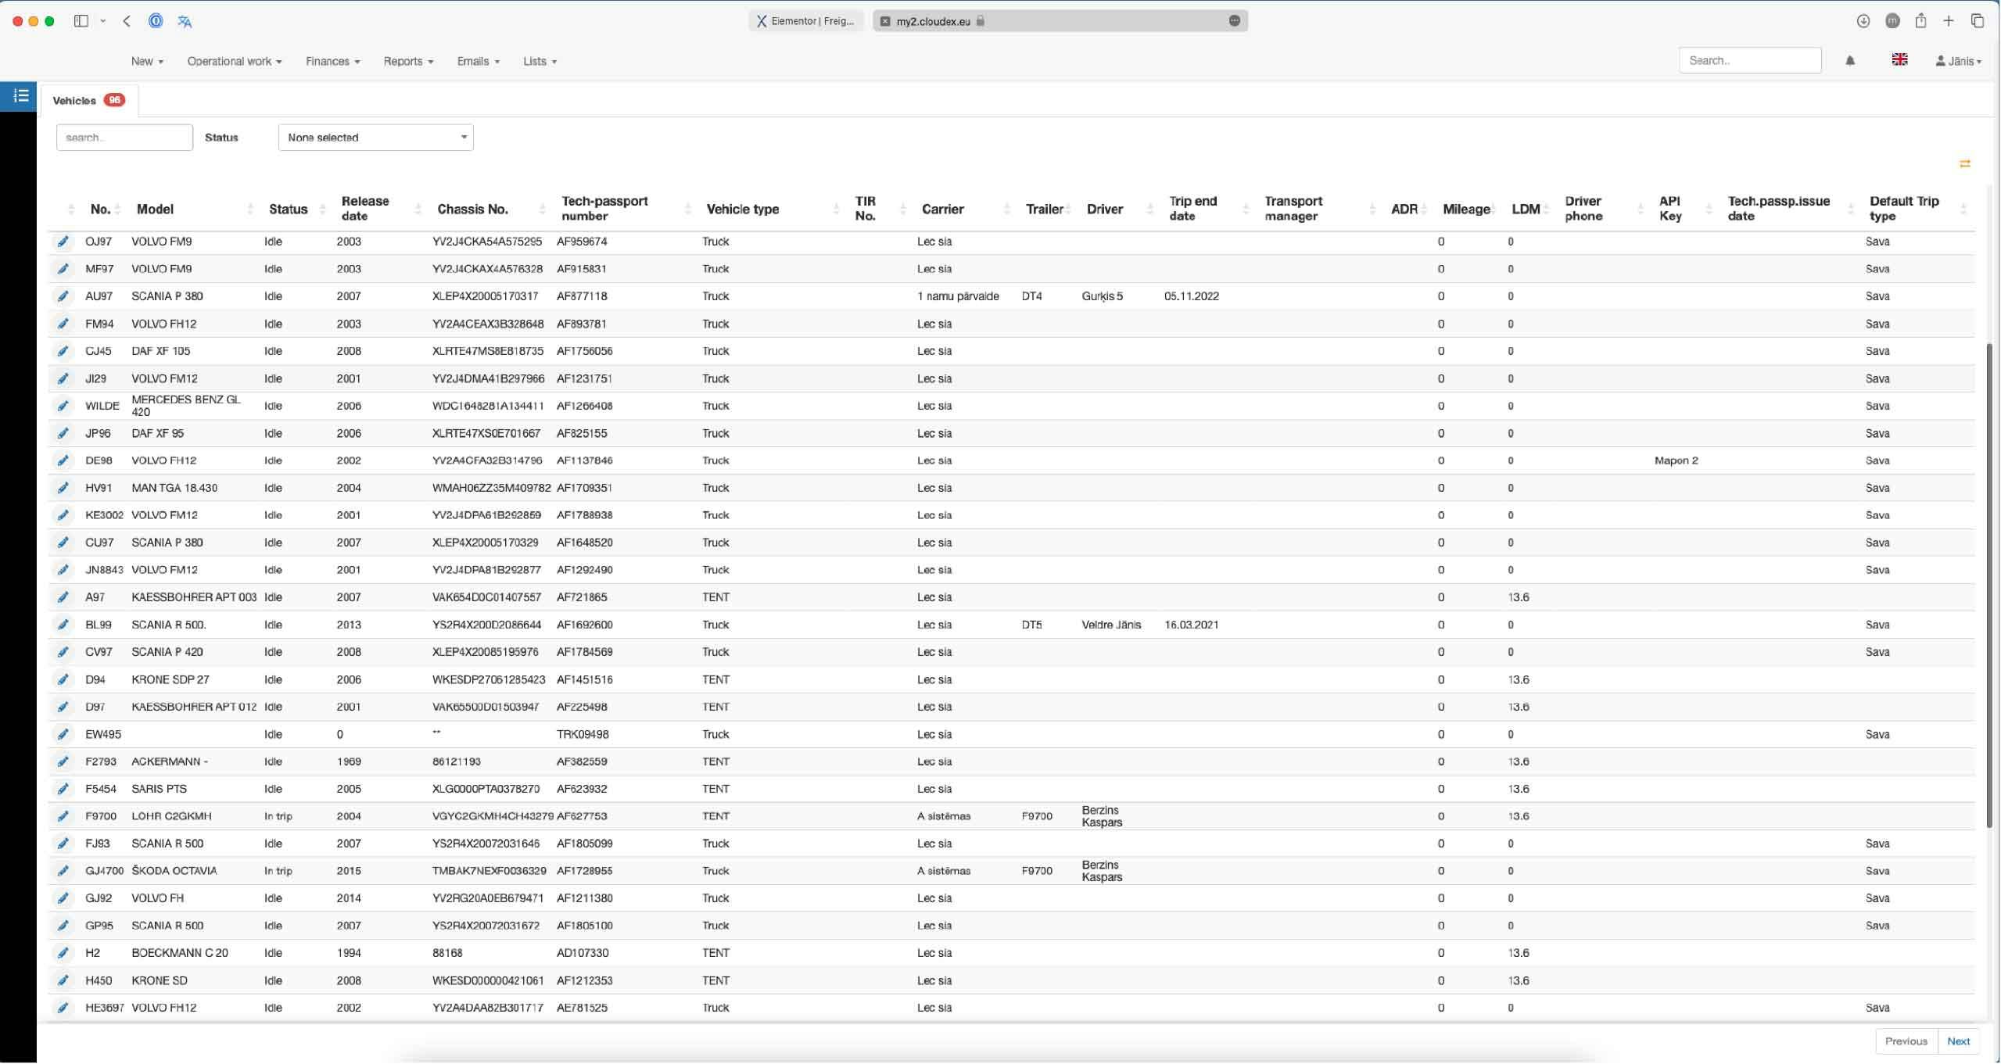The height and width of the screenshot is (1064, 2001).
Task: Click the edit pencil for vehicle OJ97
Action: [63, 242]
